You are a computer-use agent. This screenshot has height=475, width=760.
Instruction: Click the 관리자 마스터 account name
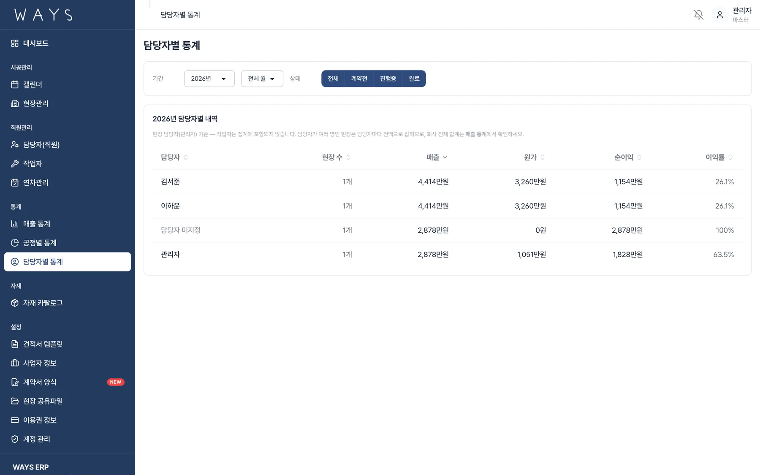[x=742, y=15]
